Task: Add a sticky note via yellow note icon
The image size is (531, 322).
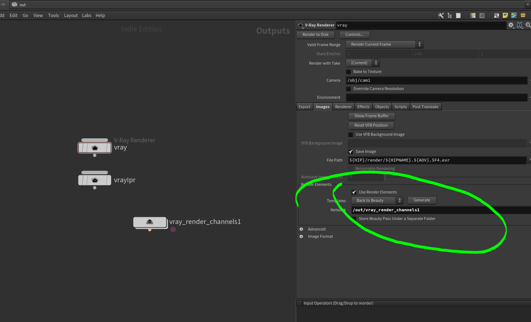Action: 505,16
